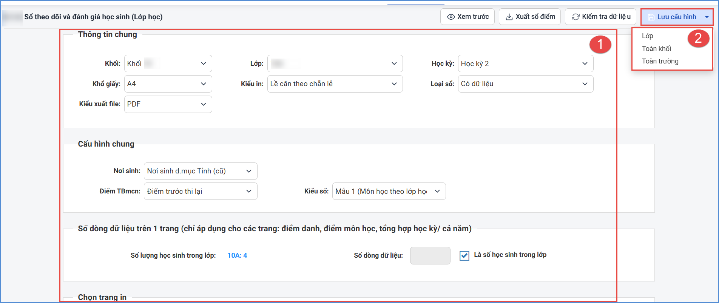Click the Số dòng dữ liệu input field

[x=430, y=255]
